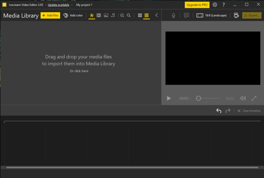264x178 pixels.
Task: Undo the last timeline action
Action: point(219,111)
